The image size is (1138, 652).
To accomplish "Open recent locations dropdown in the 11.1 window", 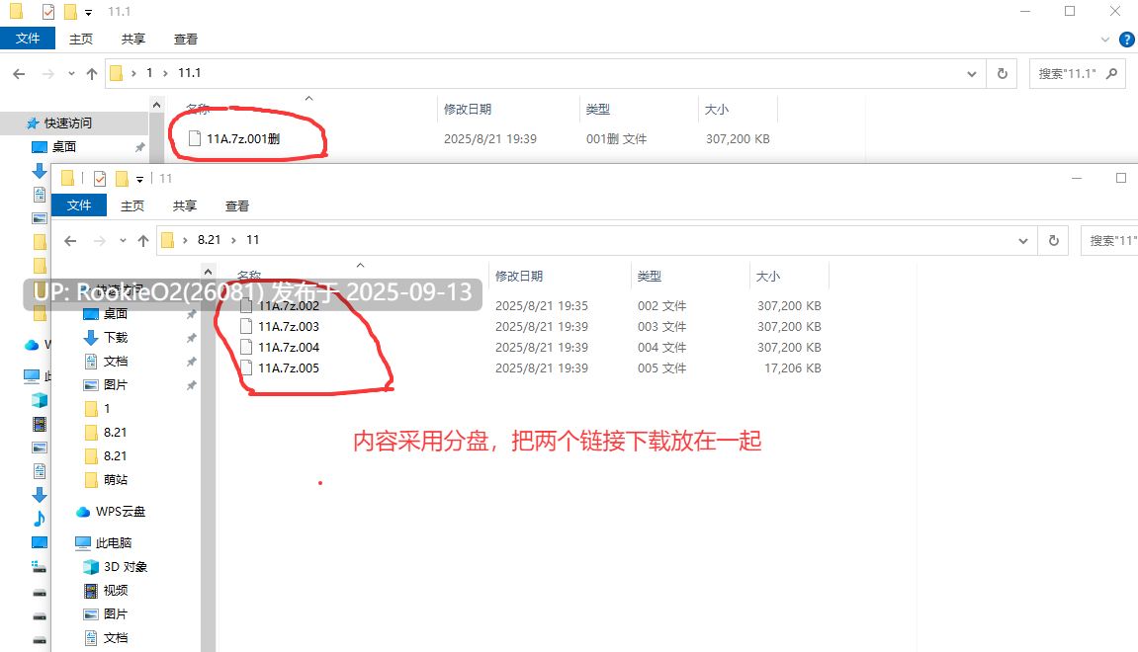I will click(x=71, y=73).
